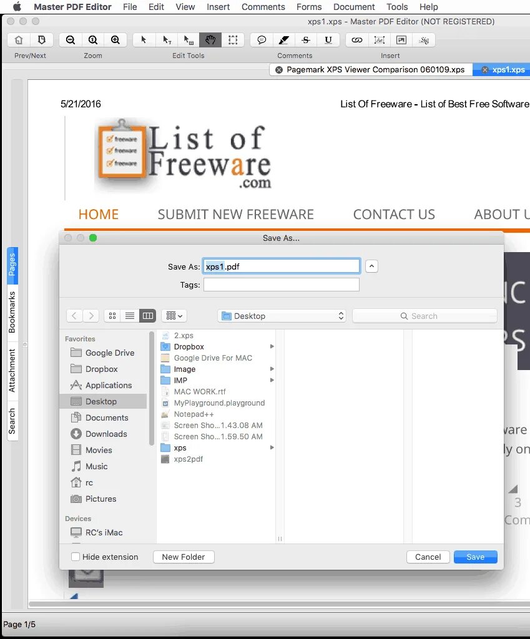Screen dimensions: 530x639
Task: Click SUBMIT NEW FREEWARE link in document
Action: (235, 215)
